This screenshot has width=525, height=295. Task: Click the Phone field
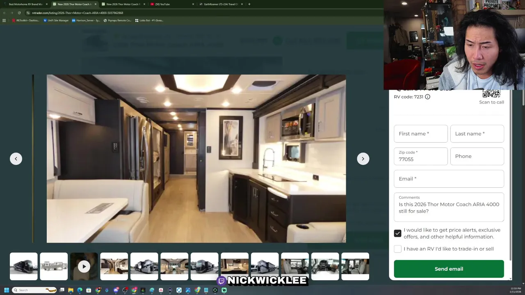(x=477, y=156)
